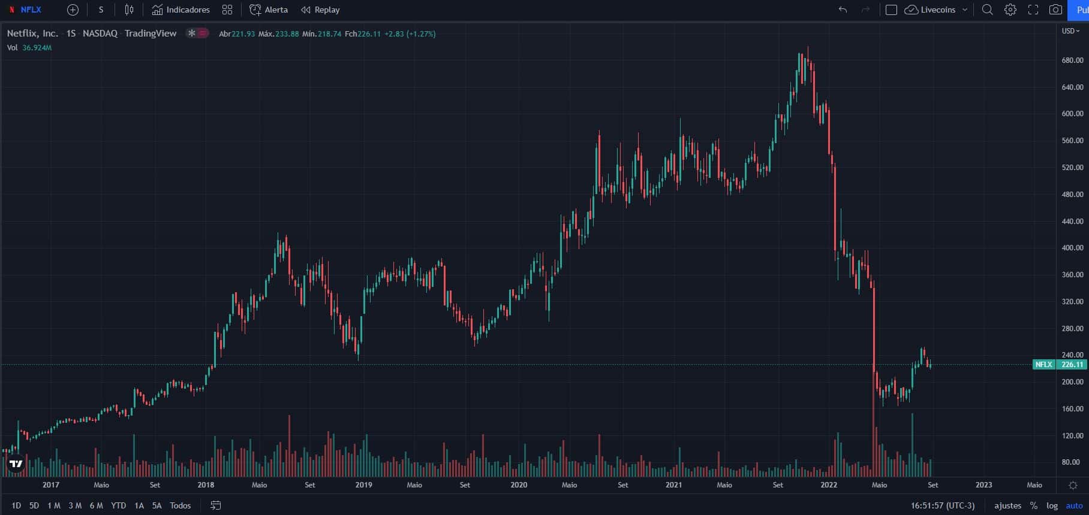Toggle auto scale mode
The height and width of the screenshot is (515, 1089).
coord(1074,505)
